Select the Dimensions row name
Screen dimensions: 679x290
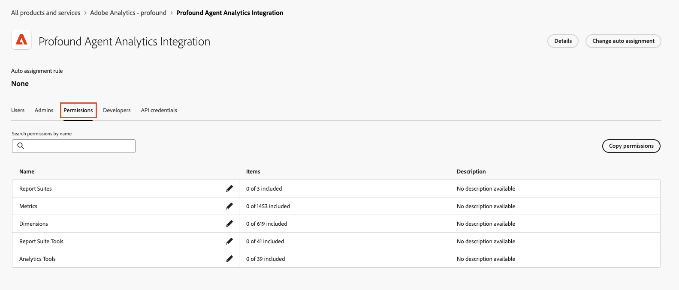click(x=33, y=224)
